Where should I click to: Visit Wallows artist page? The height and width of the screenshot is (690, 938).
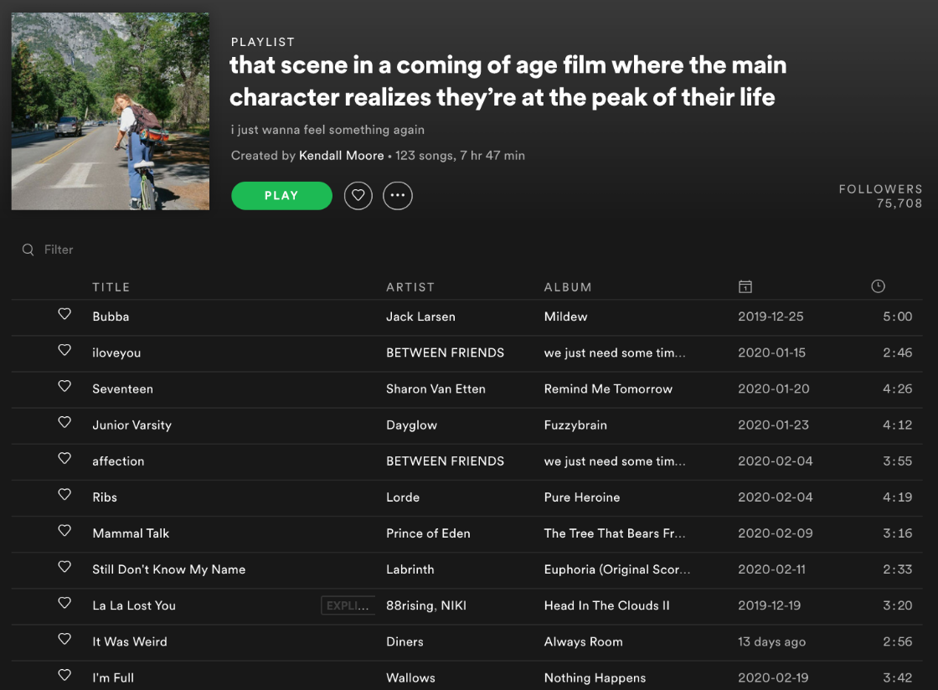410,678
